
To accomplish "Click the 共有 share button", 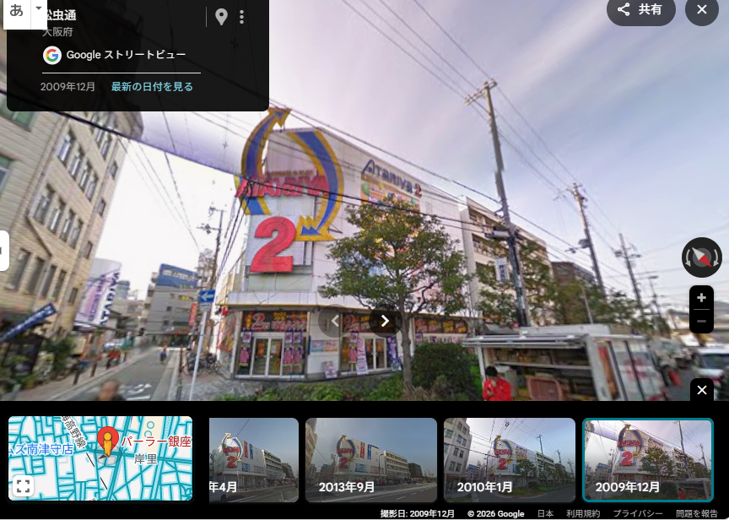I will pos(640,9).
